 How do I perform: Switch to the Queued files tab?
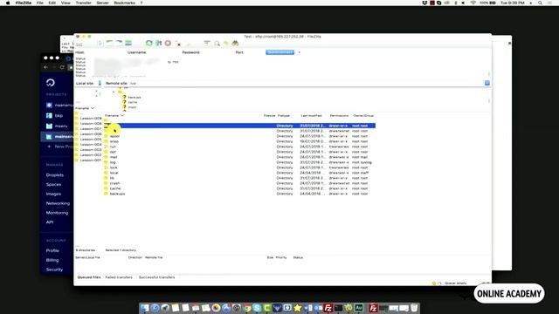click(x=89, y=277)
